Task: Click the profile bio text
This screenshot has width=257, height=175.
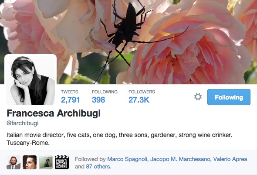Action: (119, 139)
